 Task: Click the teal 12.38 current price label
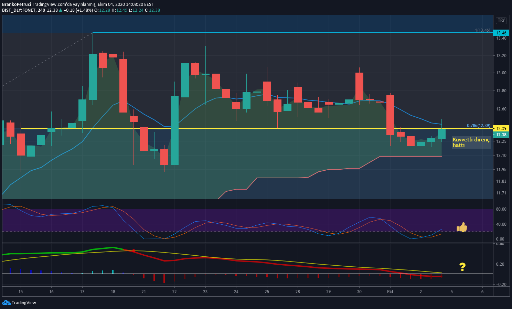pyautogui.click(x=501, y=135)
